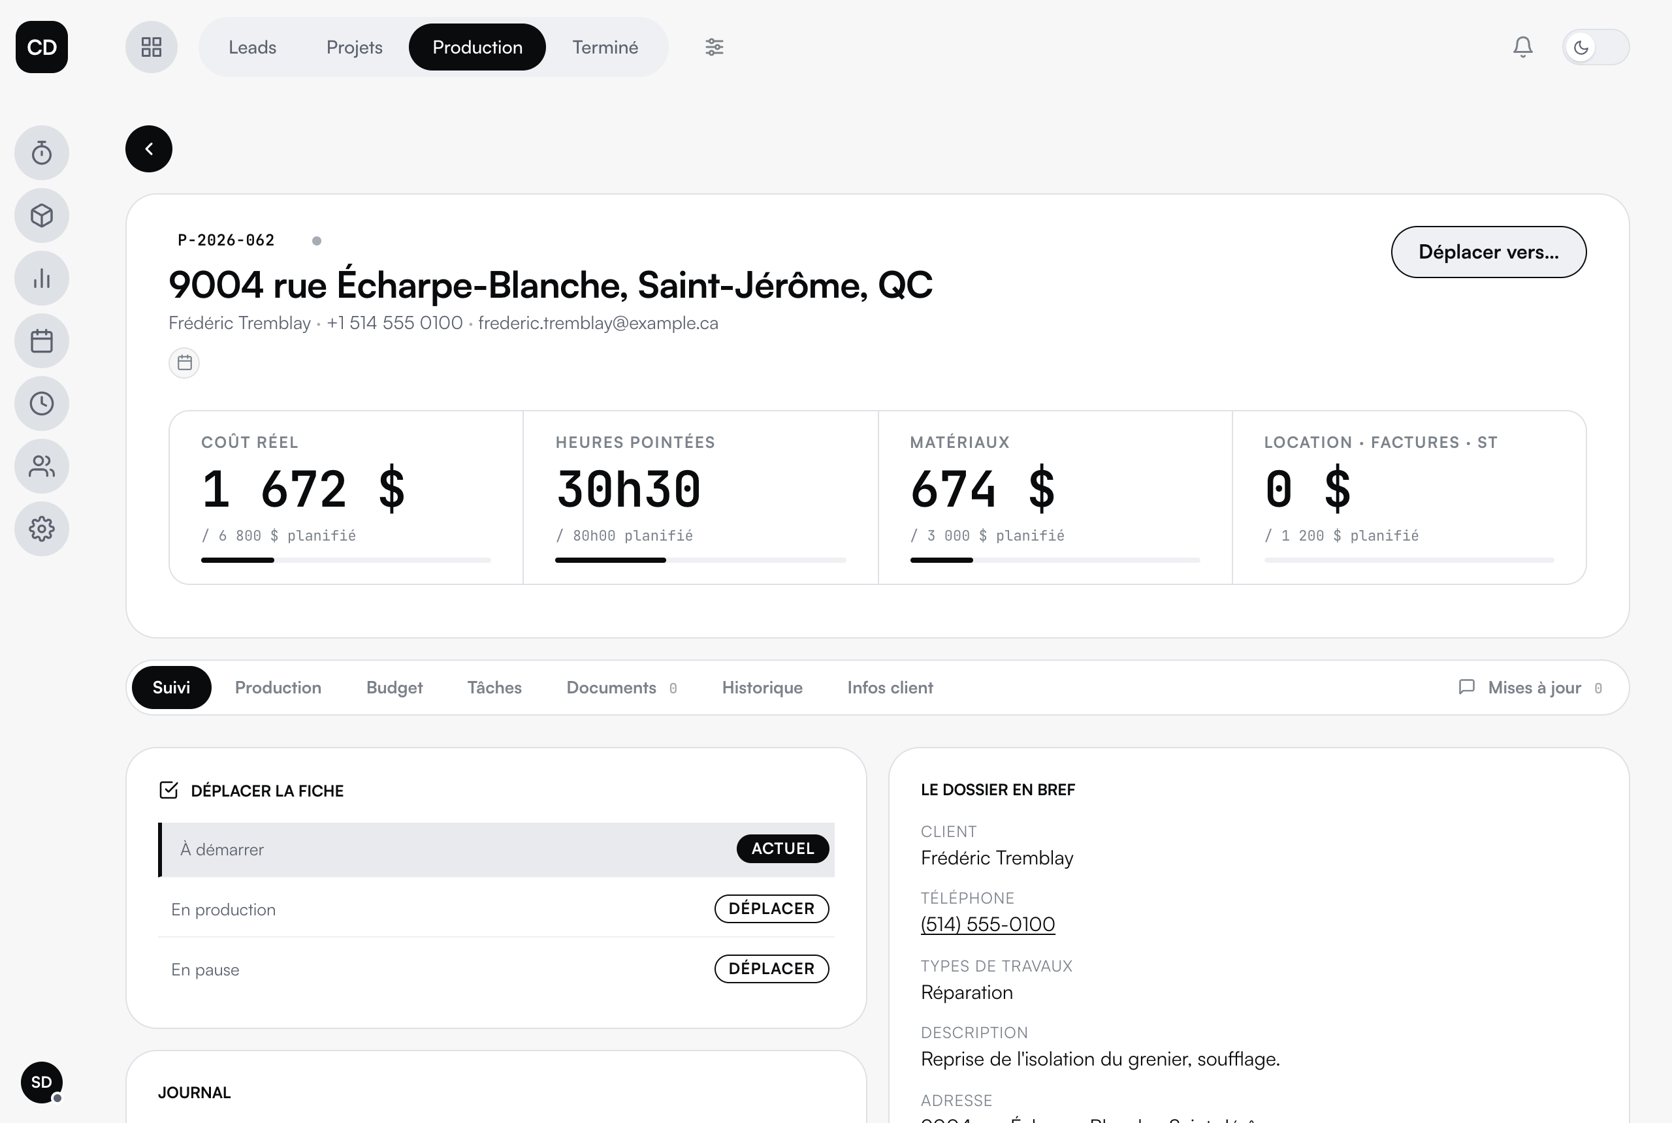Click the CD logo in the sidebar
The image size is (1672, 1123).
(42, 47)
